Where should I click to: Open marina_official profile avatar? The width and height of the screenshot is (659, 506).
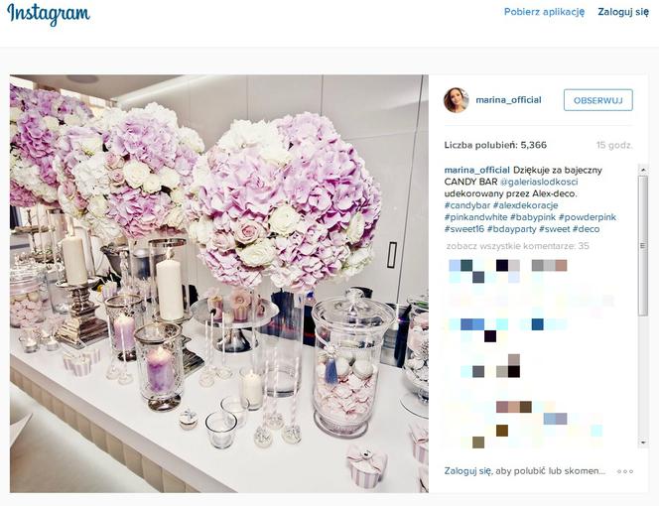coord(456,100)
